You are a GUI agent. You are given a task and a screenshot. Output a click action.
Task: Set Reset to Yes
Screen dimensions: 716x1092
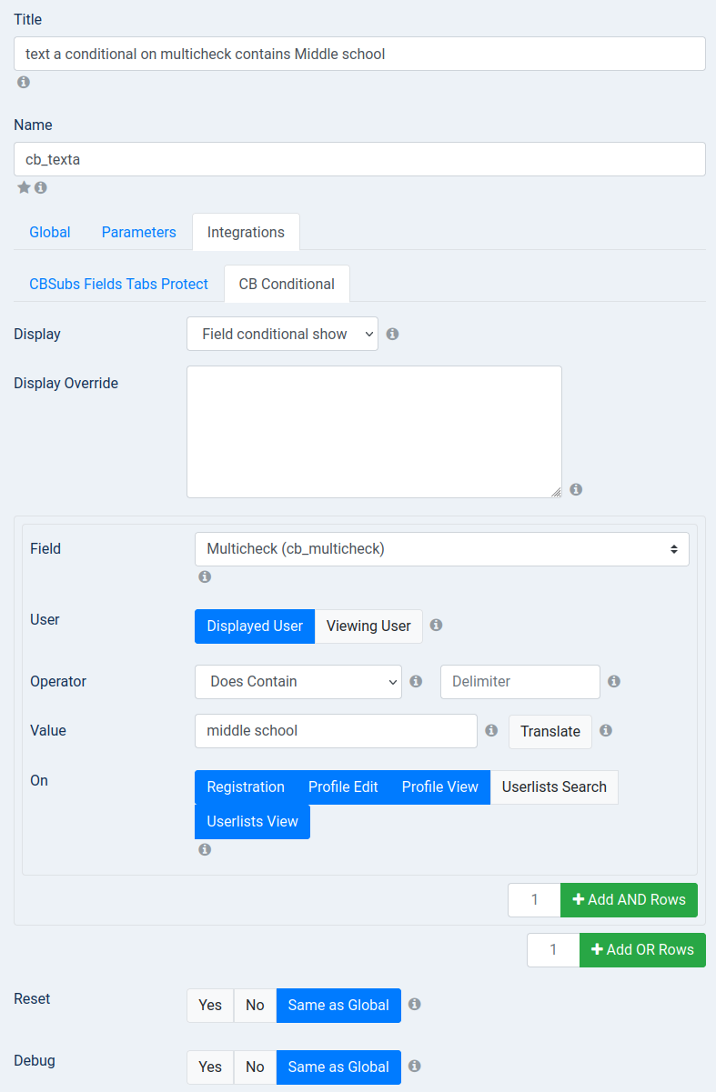pyautogui.click(x=210, y=1006)
